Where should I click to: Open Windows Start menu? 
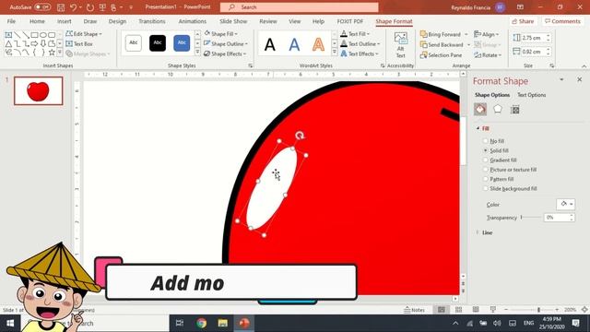(x=10, y=323)
